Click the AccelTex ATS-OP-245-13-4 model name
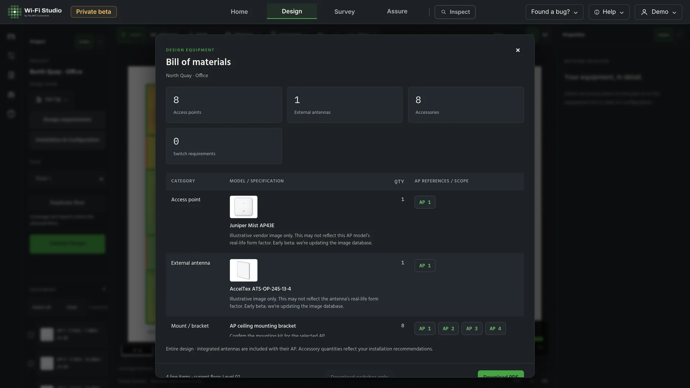 (x=260, y=289)
